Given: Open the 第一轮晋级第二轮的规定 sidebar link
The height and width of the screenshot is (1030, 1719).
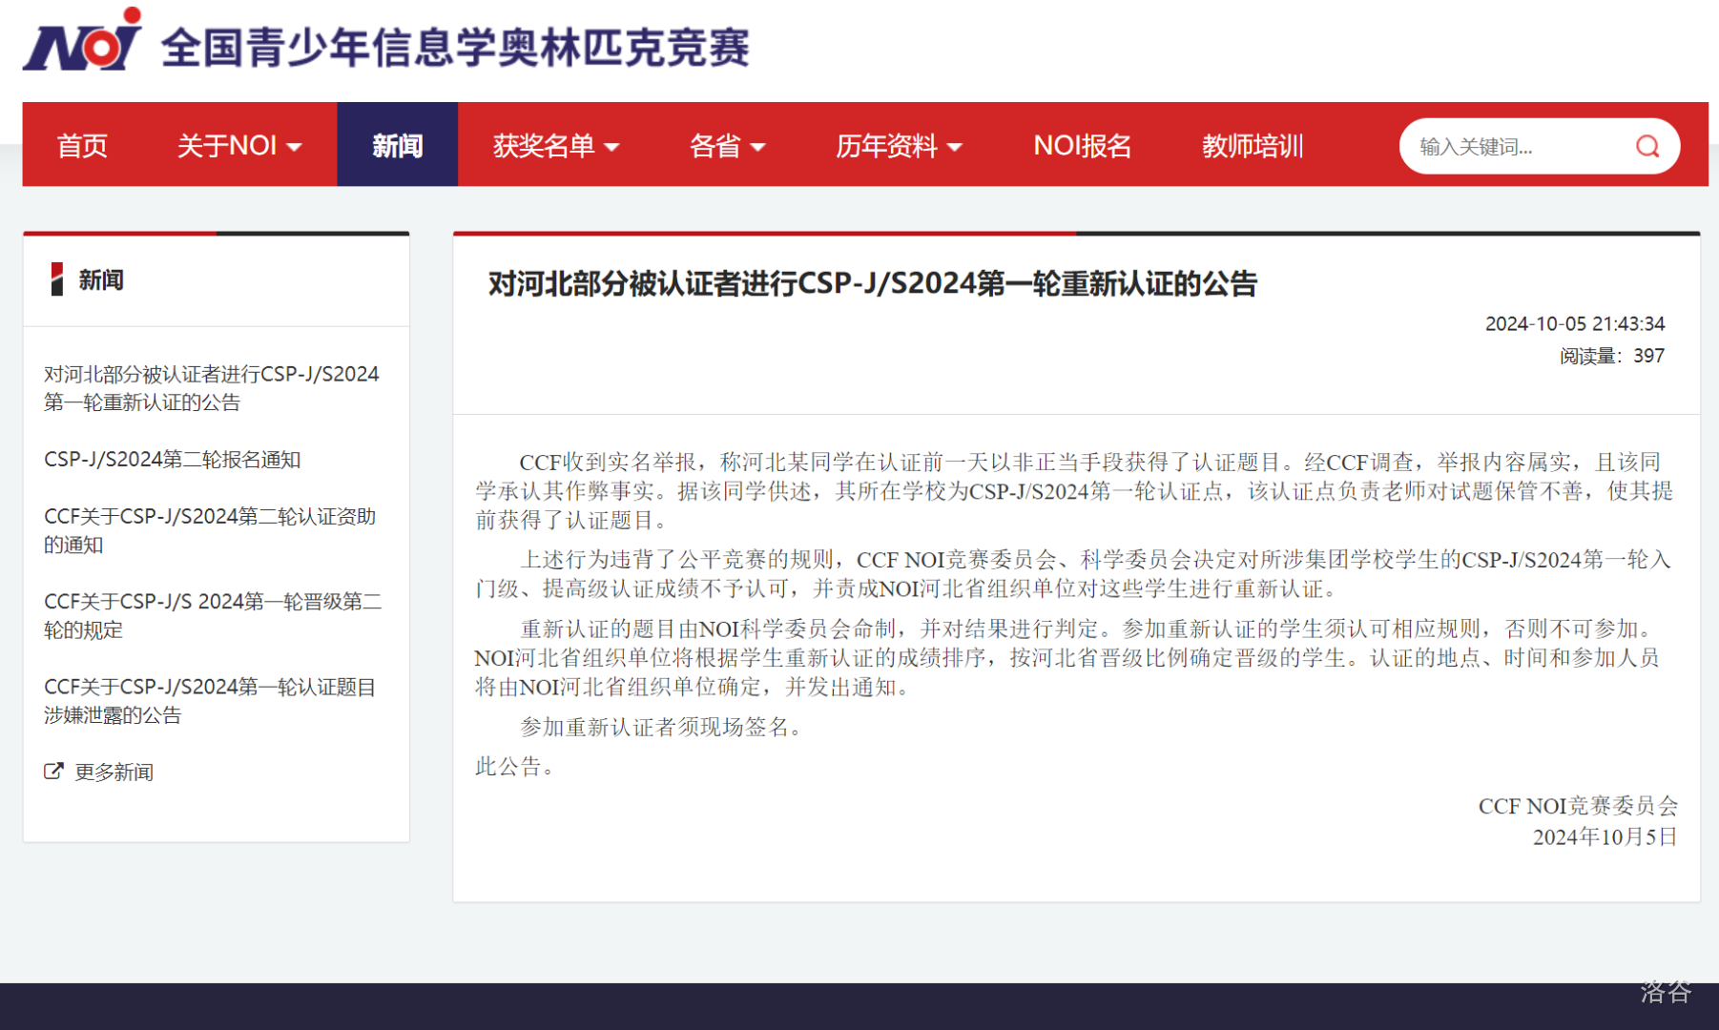Looking at the screenshot, I should coord(212,615).
